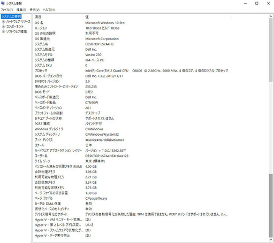Expand the ハードウェア リソース node
The image size is (274, 243).
point(3,22)
